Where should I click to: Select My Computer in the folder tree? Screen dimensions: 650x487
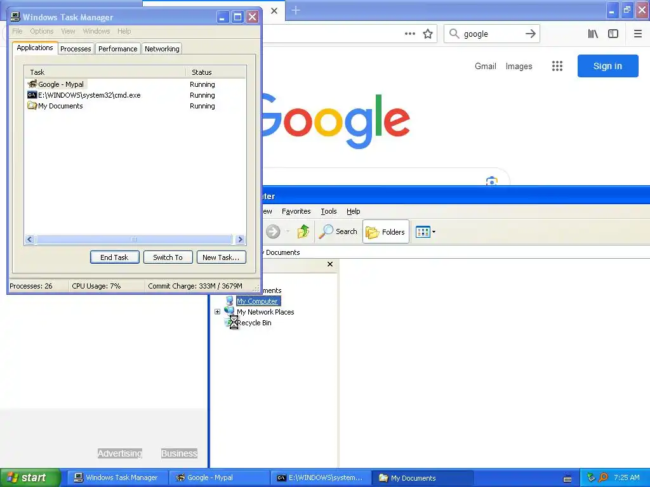[x=258, y=301]
